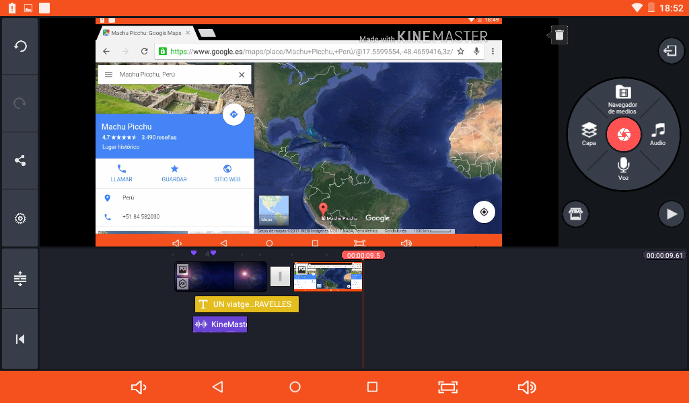Tap Wi-Fi status icon
This screenshot has width=689, height=403.
coord(637,7)
